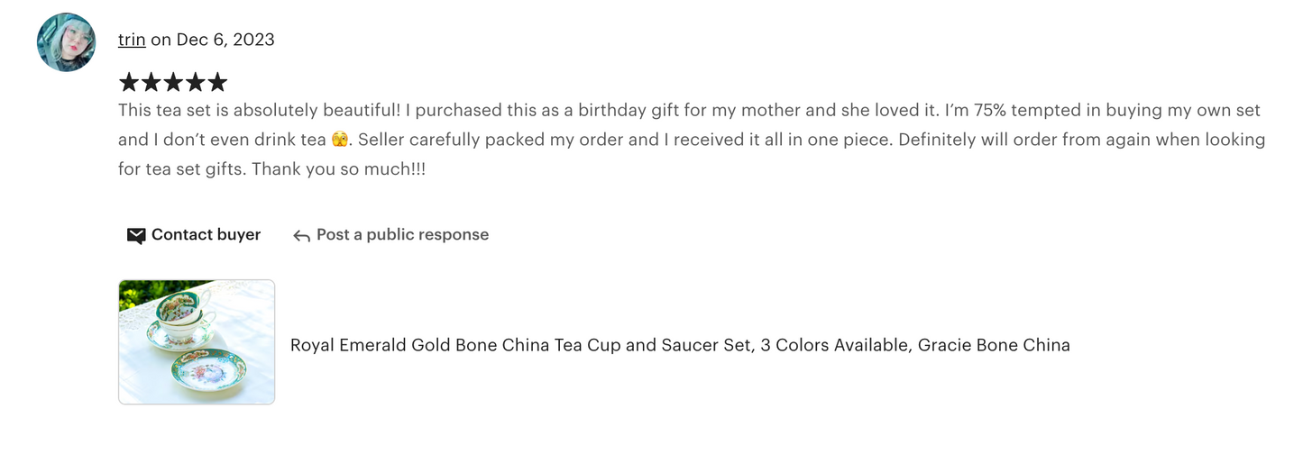The image size is (1303, 454).
Task: Open the tea cup product thumbnail
Action: pos(197,342)
